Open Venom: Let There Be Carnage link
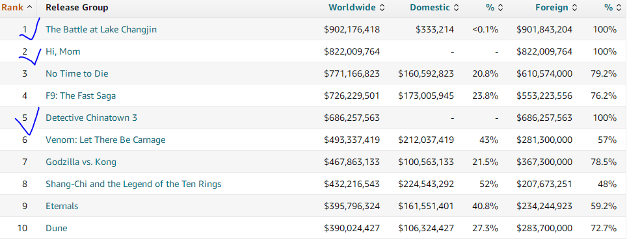Screen dimensions: 627x239 (x=105, y=140)
